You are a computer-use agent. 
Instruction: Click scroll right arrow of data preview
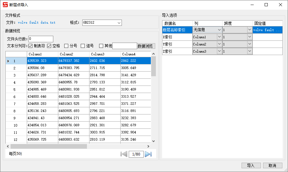(148, 146)
